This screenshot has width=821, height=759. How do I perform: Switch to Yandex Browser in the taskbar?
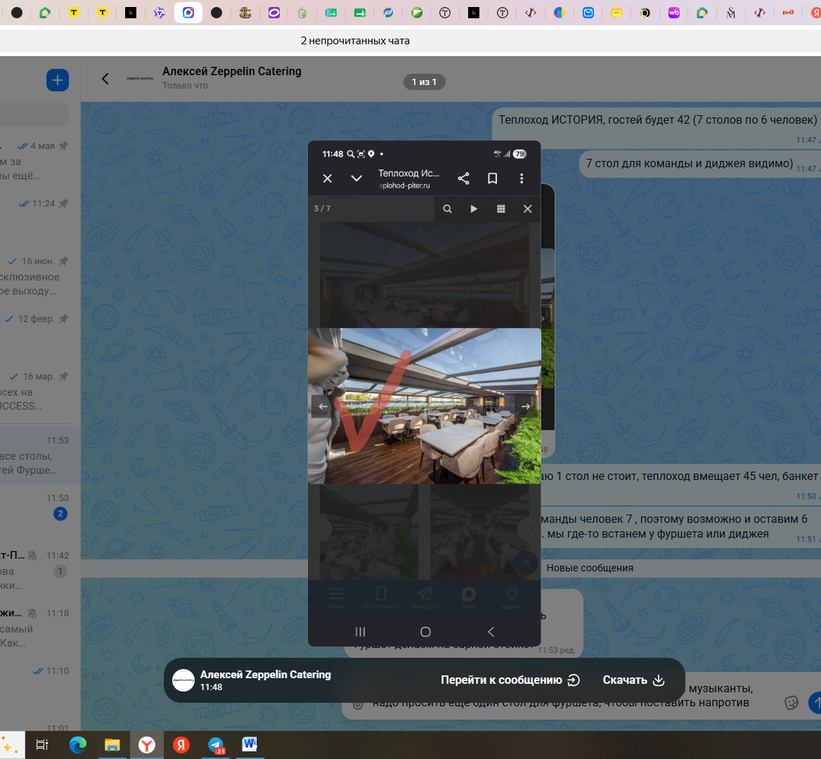(x=147, y=744)
